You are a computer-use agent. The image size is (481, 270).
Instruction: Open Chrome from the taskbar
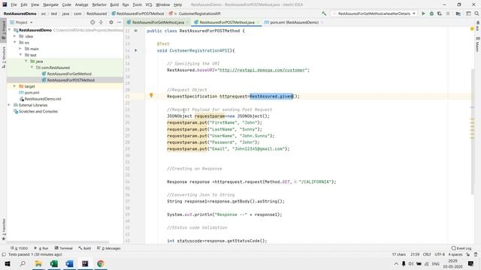pos(101,263)
